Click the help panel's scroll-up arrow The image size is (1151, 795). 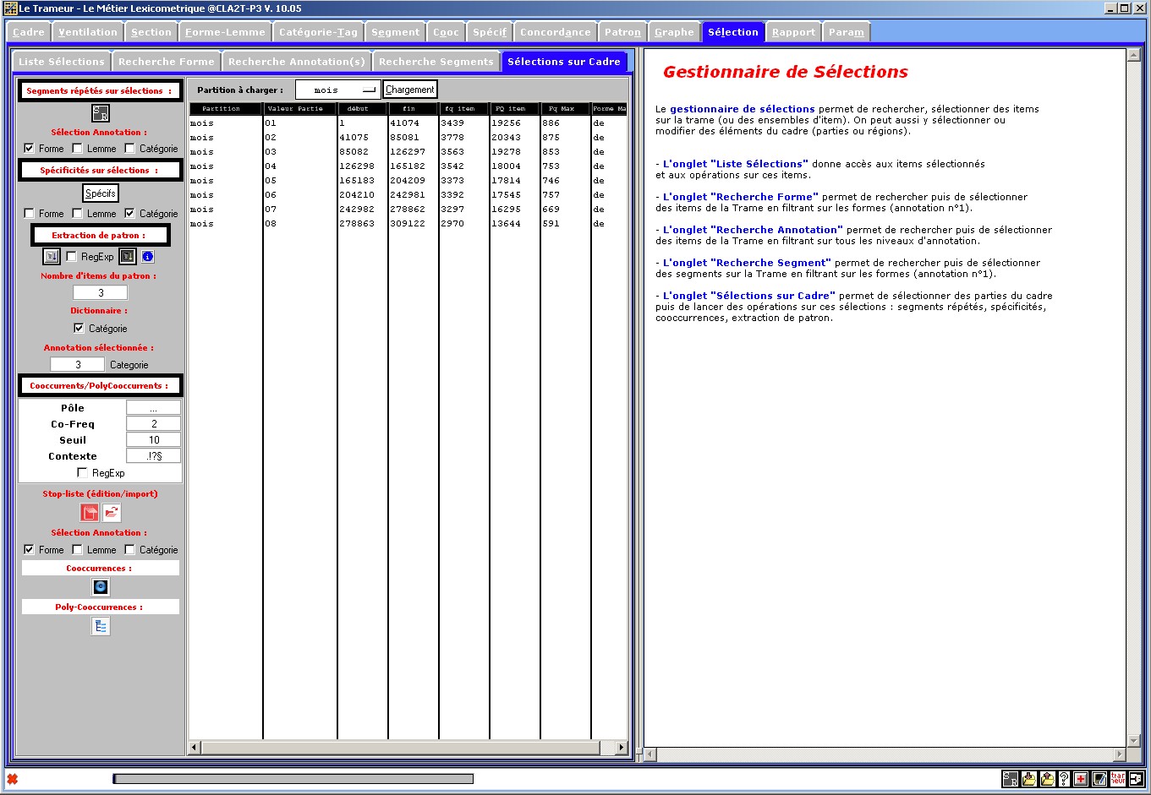1133,55
